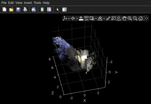The image size is (151, 104).
Task: Open the Tools menu
Action: coord(37,3)
